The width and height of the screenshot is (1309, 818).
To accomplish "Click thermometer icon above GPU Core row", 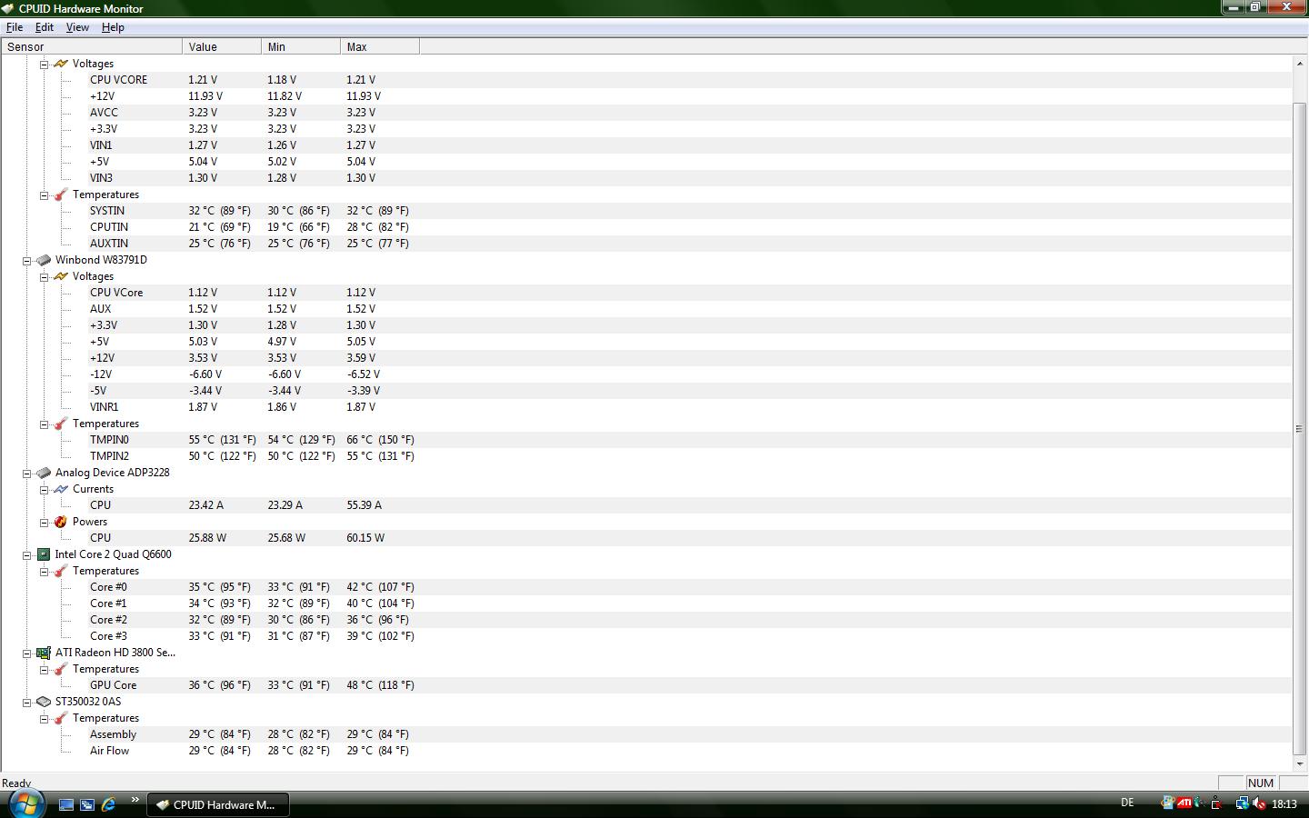I will point(60,669).
